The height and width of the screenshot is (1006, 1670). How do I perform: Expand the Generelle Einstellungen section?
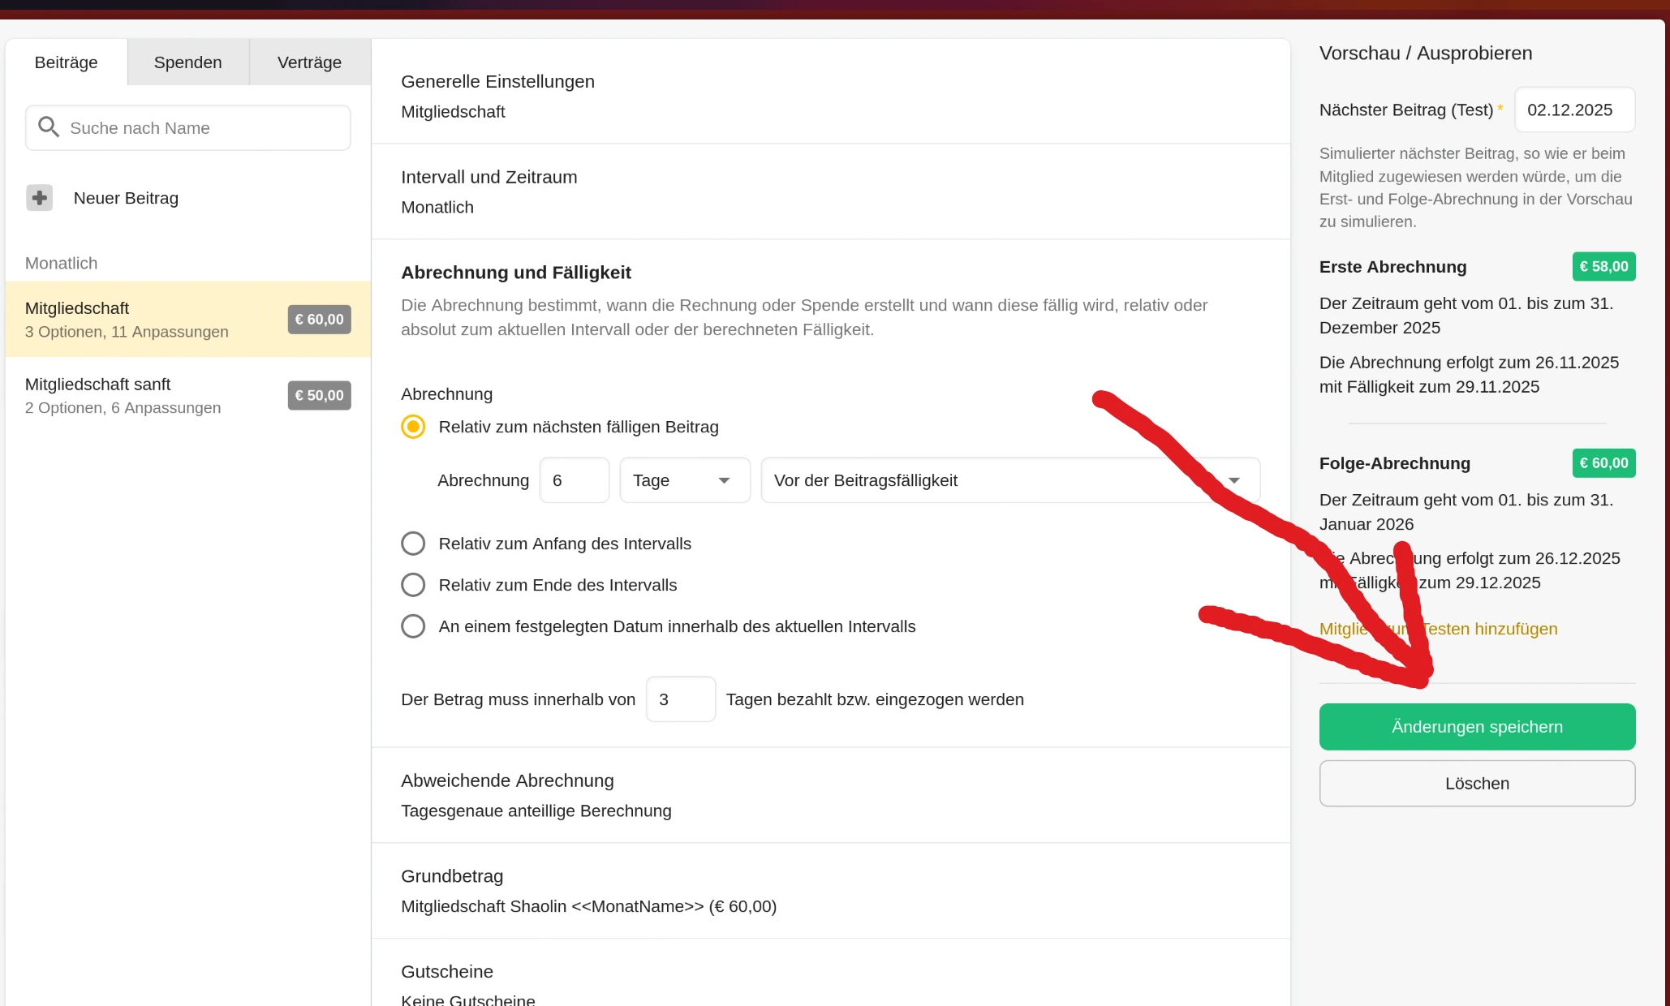829,96
